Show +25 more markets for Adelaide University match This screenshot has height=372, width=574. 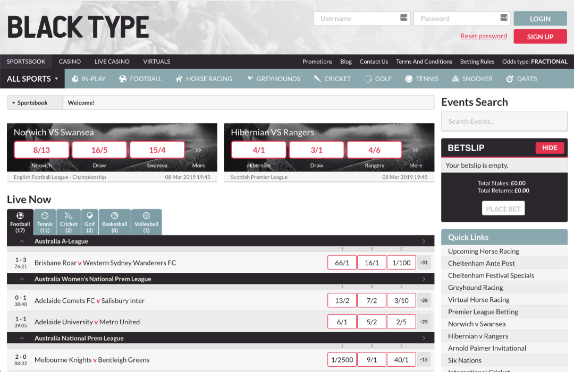click(x=424, y=322)
